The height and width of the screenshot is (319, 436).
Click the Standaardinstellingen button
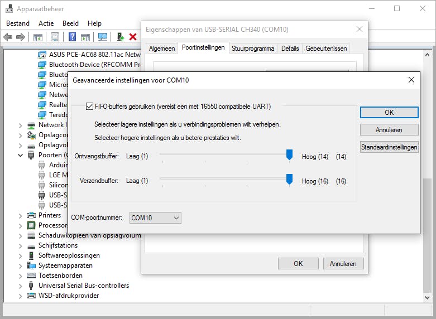[389, 147]
